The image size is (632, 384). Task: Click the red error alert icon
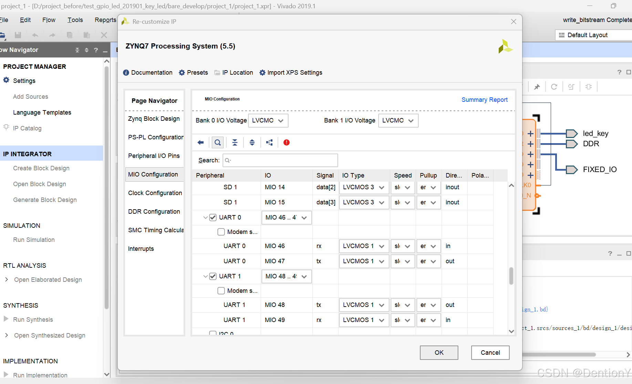287,142
